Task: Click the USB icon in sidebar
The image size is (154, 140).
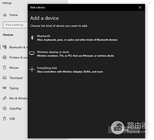Action: 5,119
